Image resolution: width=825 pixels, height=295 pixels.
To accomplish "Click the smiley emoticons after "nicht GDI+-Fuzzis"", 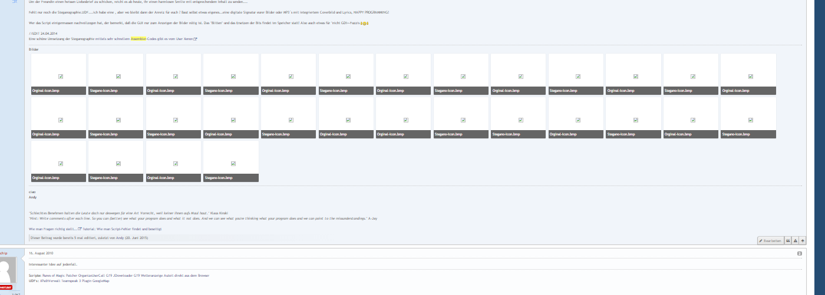I will 364,23.
